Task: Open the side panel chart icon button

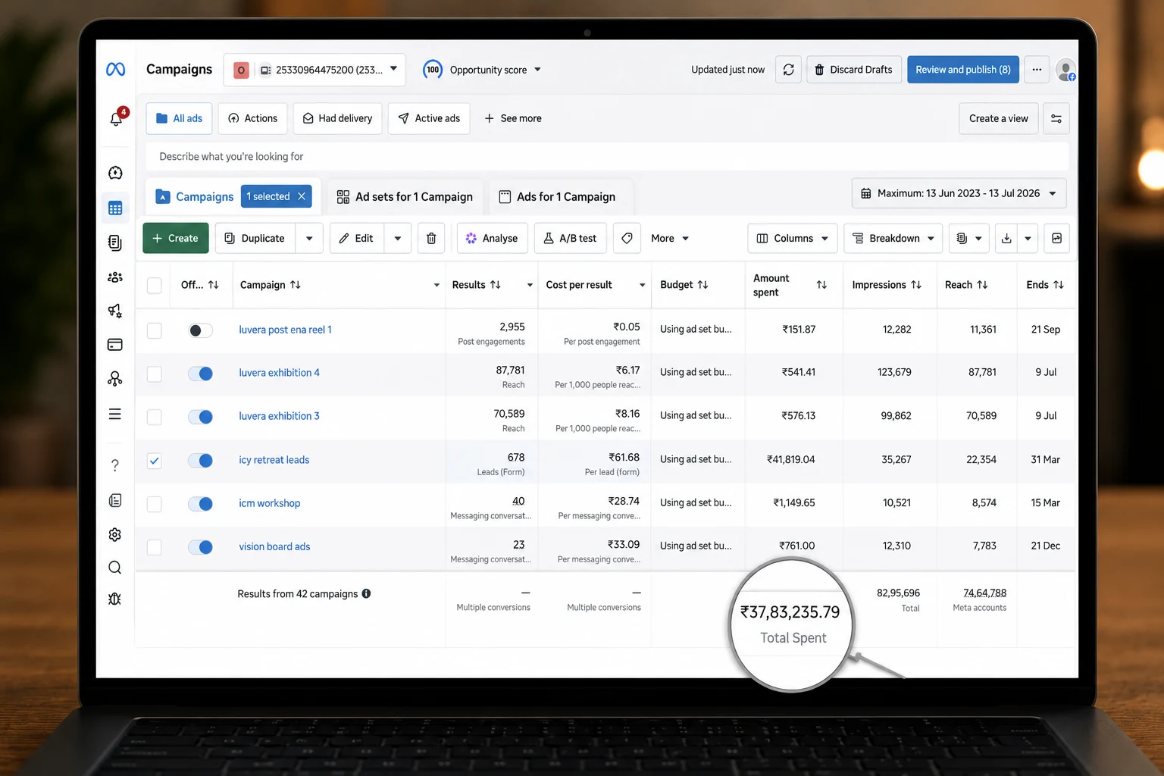Action: [x=1056, y=238]
